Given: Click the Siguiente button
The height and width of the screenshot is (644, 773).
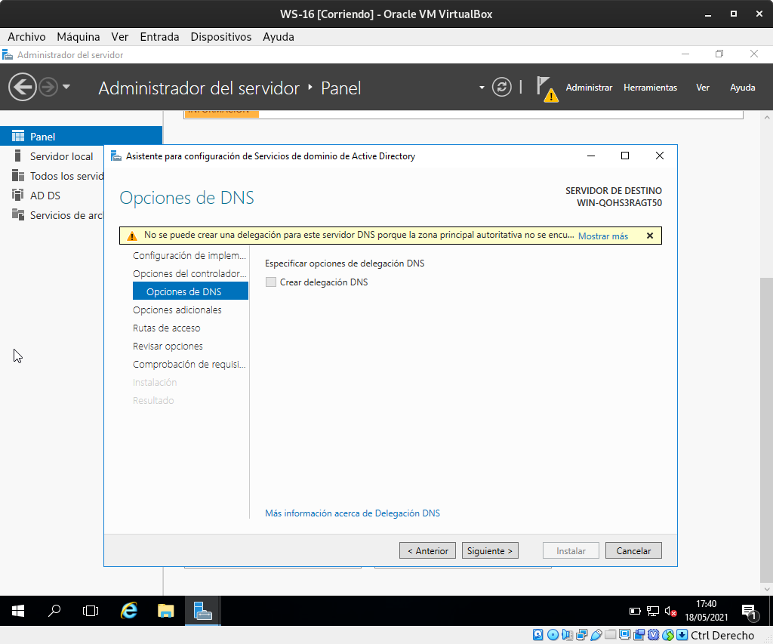Looking at the screenshot, I should coord(490,551).
